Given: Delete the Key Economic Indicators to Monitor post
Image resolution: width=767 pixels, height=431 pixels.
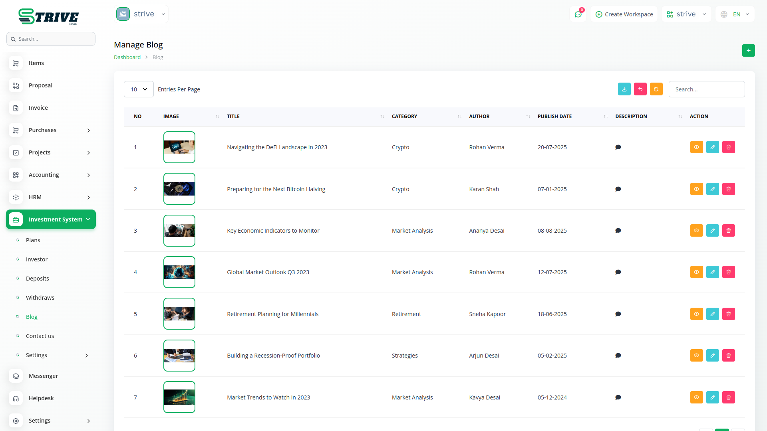Looking at the screenshot, I should point(728,231).
